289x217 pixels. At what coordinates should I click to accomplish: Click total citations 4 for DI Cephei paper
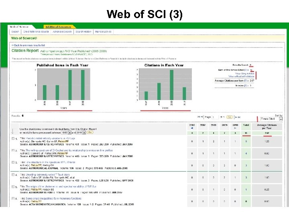pyautogui.click(x=246, y=154)
